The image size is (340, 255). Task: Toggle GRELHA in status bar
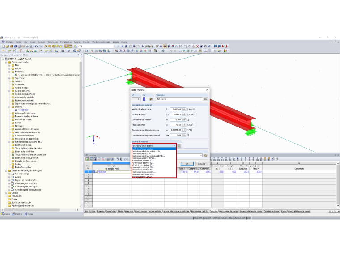pyautogui.click(x=207, y=218)
